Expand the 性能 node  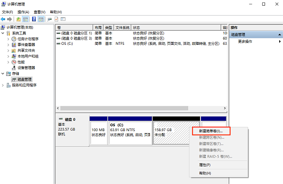click(x=8, y=62)
